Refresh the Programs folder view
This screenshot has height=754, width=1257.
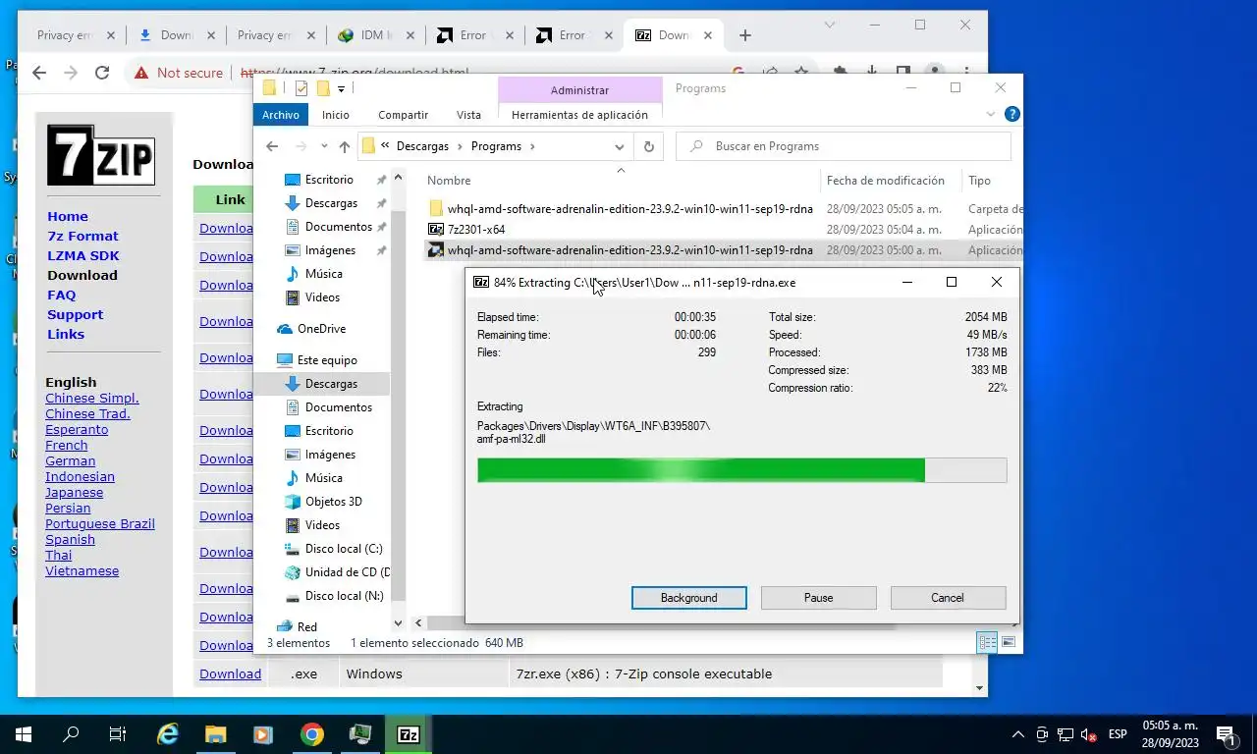648,146
